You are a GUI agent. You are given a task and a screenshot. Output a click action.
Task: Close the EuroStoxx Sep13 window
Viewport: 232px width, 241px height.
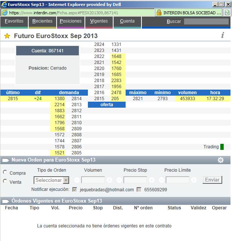point(228,5)
